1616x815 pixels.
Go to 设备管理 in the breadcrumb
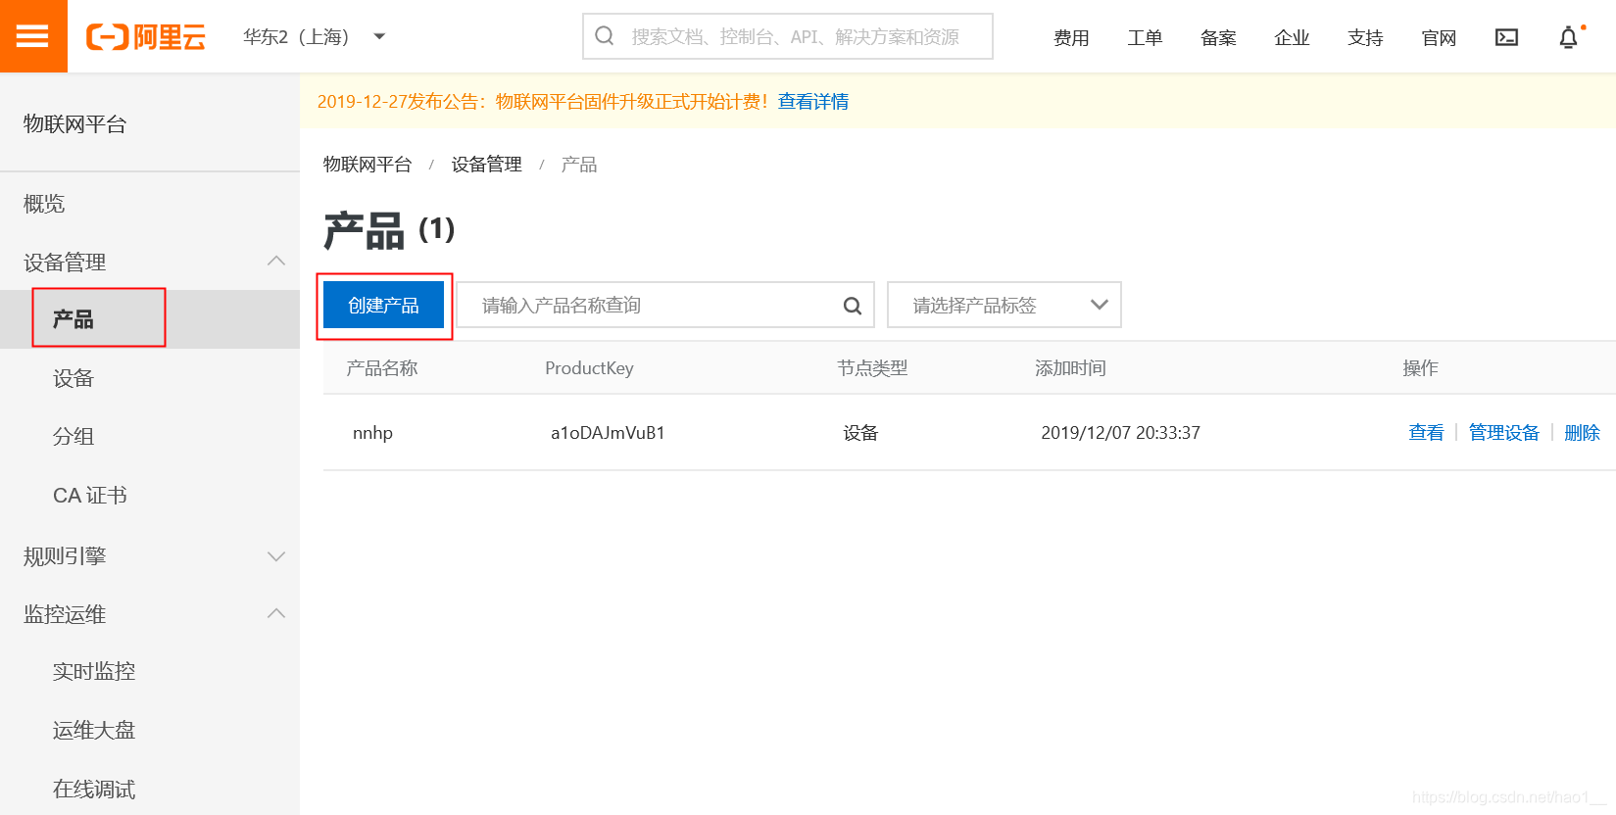coord(486,165)
